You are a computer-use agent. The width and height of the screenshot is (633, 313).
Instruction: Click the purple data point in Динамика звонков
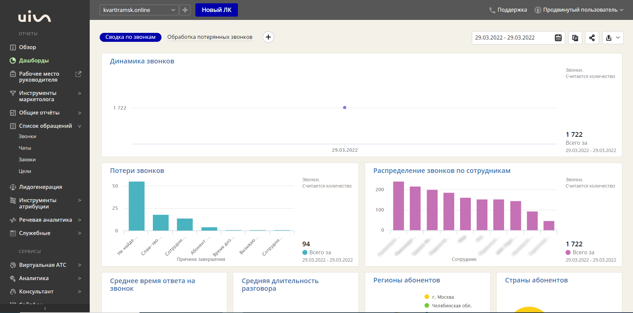345,108
